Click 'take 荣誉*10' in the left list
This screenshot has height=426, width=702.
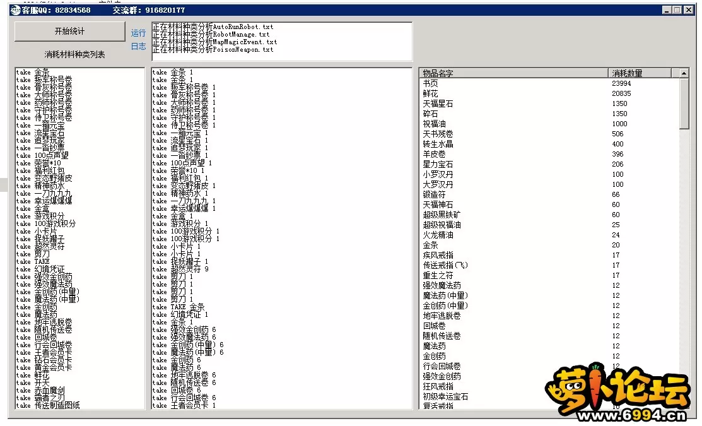[38, 163]
